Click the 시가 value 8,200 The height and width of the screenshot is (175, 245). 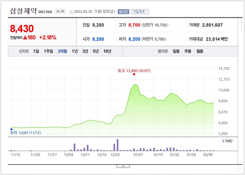coord(98,39)
